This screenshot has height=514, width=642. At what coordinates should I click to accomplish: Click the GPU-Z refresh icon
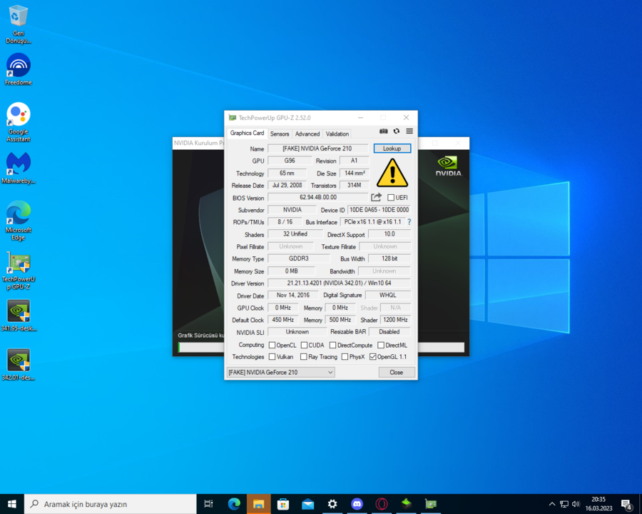pyautogui.click(x=397, y=131)
